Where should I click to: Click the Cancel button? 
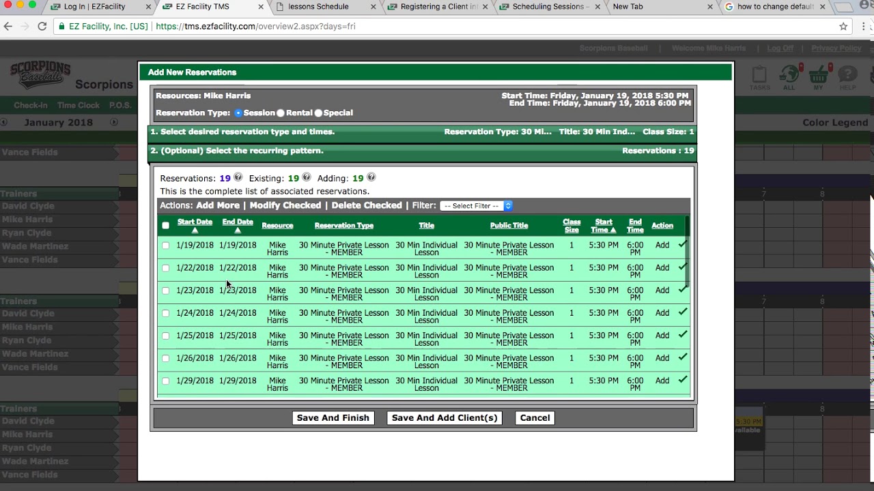[x=535, y=418]
